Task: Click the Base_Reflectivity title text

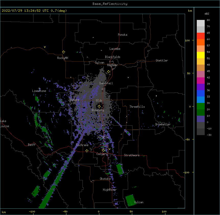Action: (x=110, y=4)
